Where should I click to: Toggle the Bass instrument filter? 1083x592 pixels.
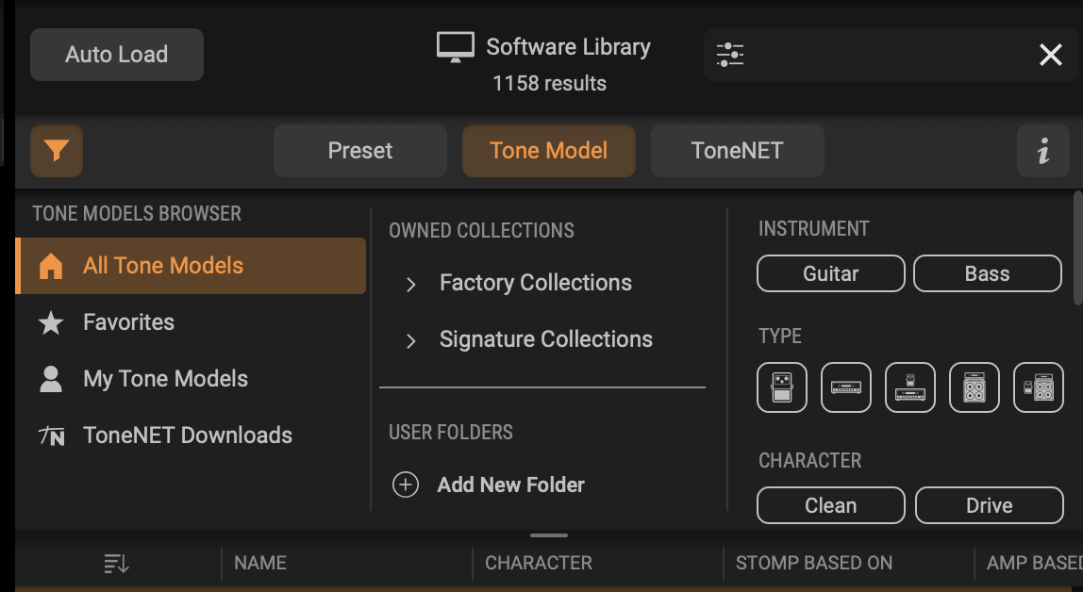click(x=987, y=273)
